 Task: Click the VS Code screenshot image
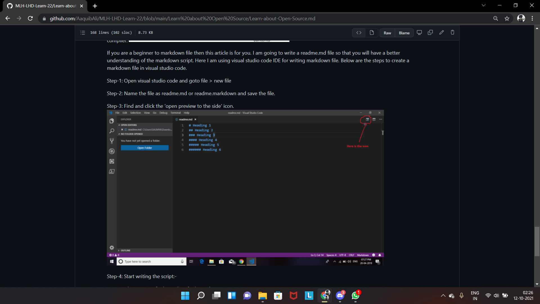pos(245,187)
